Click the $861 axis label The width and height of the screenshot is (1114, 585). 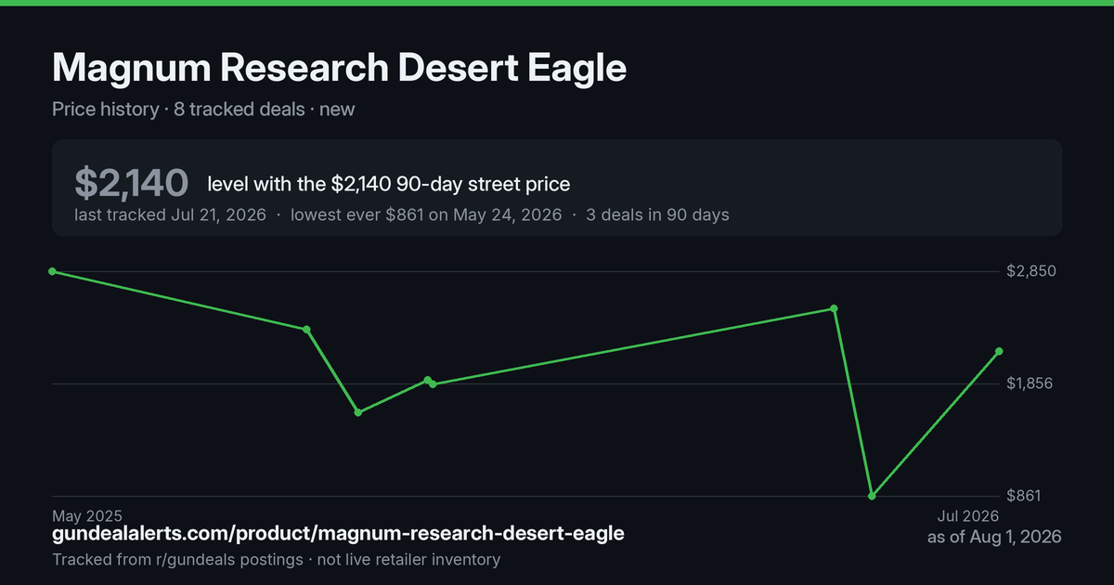(1024, 496)
